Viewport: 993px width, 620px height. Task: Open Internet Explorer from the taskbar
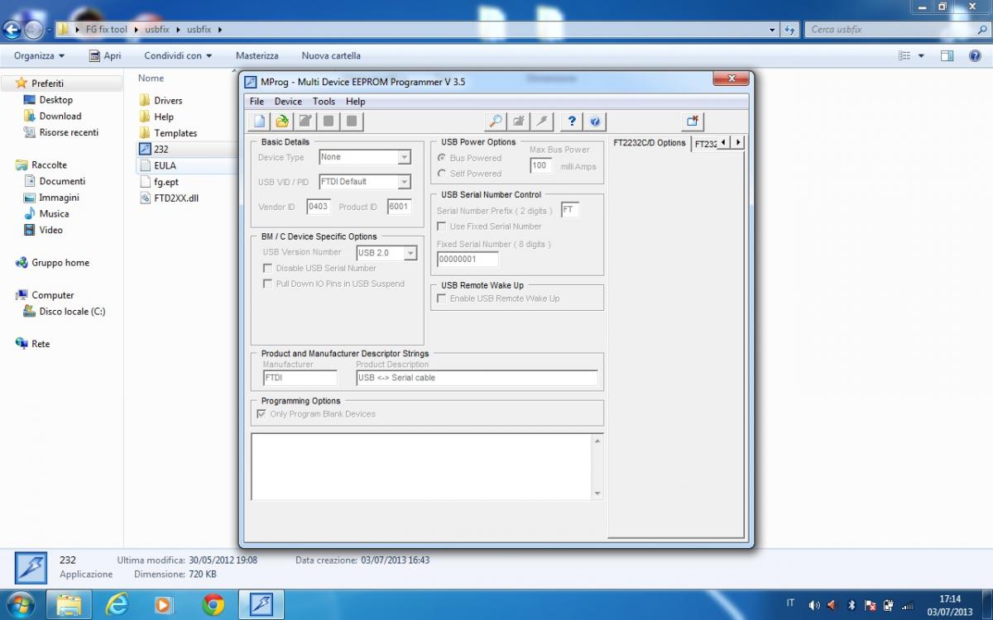click(118, 605)
